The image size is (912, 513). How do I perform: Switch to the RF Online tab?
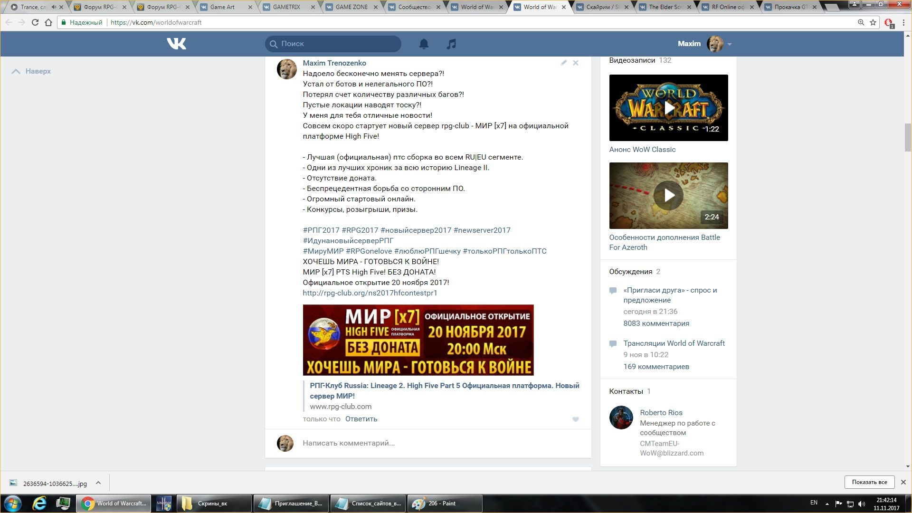[728, 7]
